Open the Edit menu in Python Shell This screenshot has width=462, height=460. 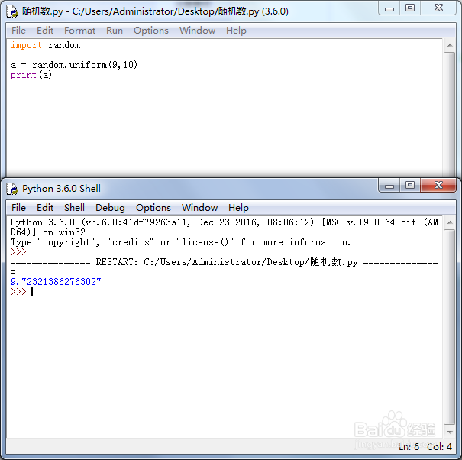click(45, 208)
